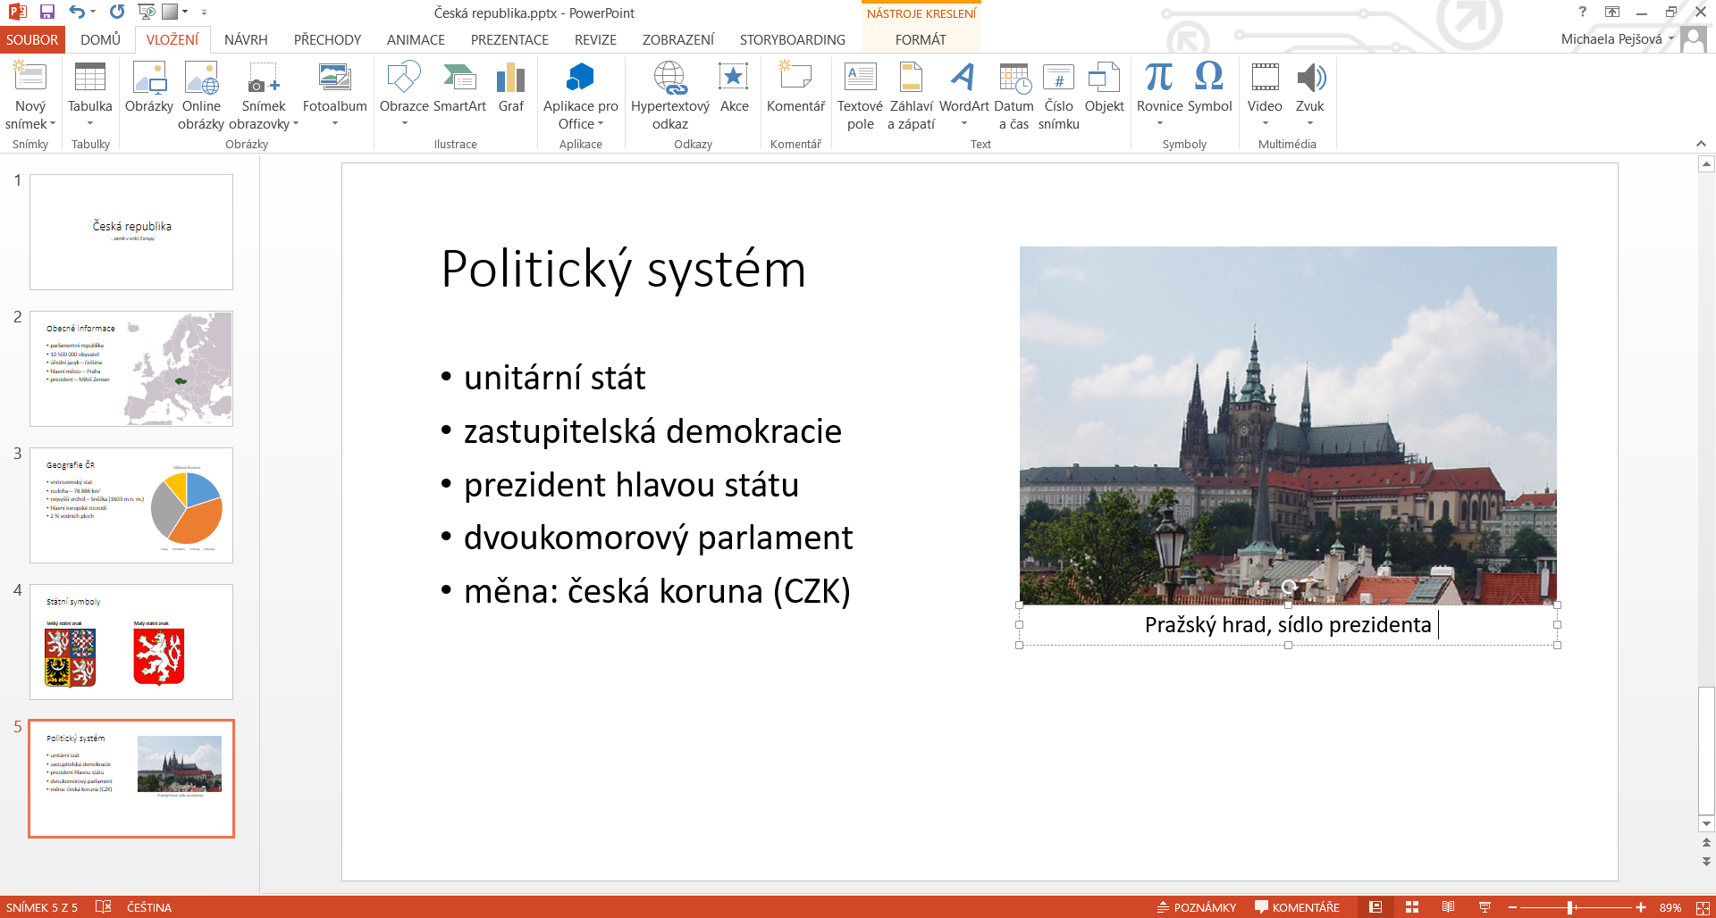Switch to slide sorter view
The image size is (1716, 918).
1412,907
